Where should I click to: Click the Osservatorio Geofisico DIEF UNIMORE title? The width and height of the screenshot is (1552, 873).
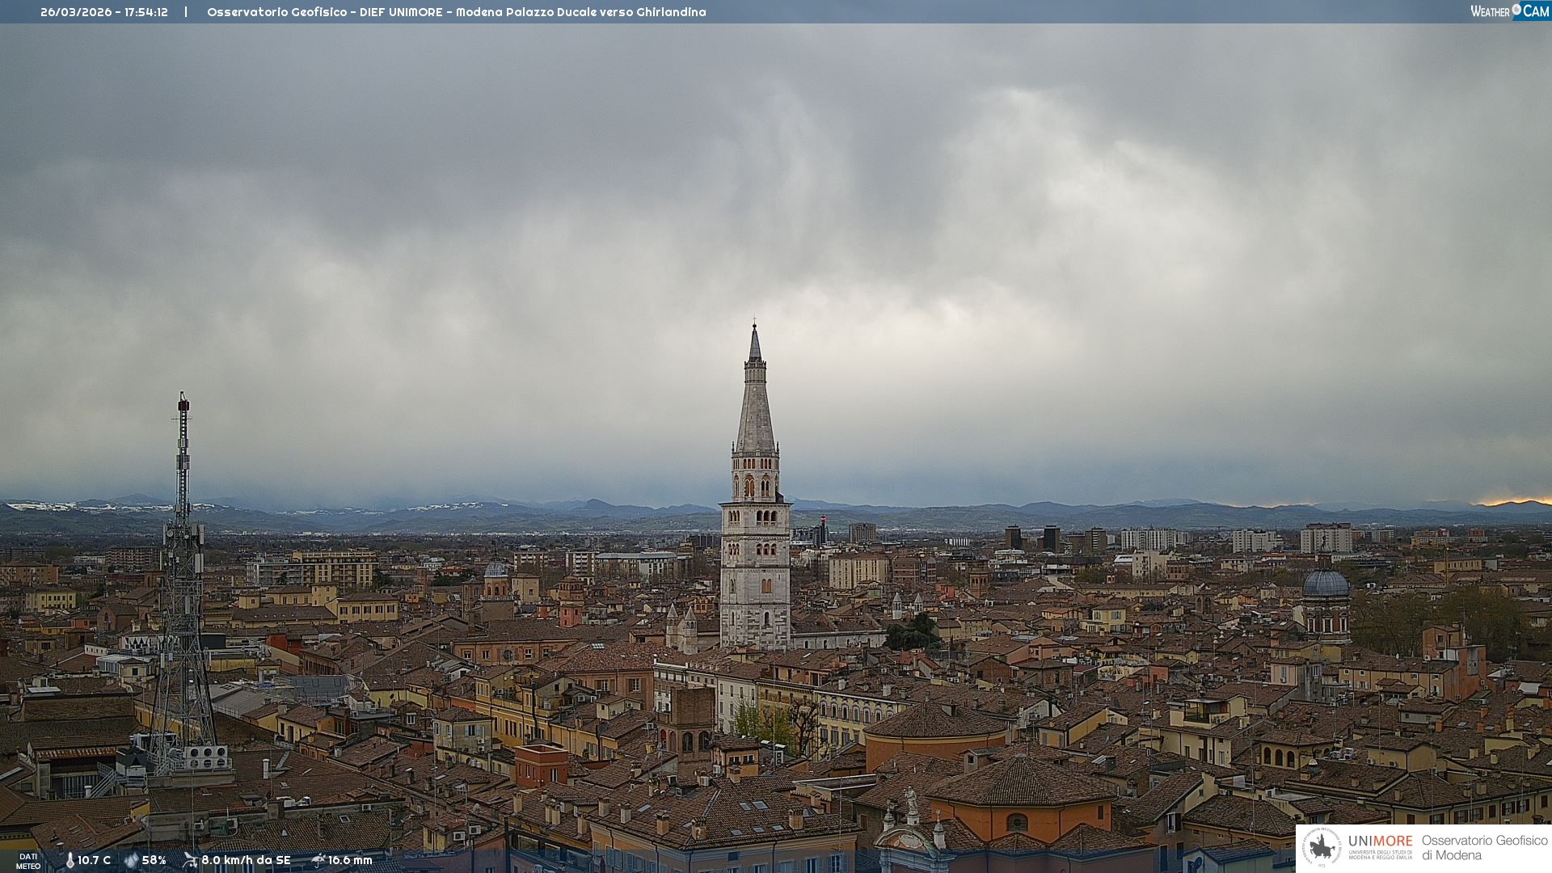click(456, 12)
